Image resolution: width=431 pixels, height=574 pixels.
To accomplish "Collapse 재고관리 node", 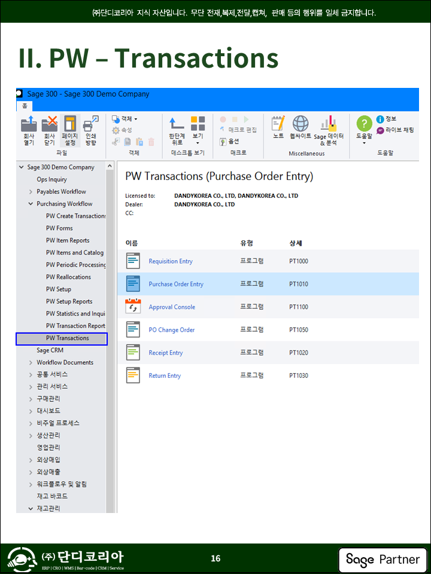I will click(x=31, y=508).
